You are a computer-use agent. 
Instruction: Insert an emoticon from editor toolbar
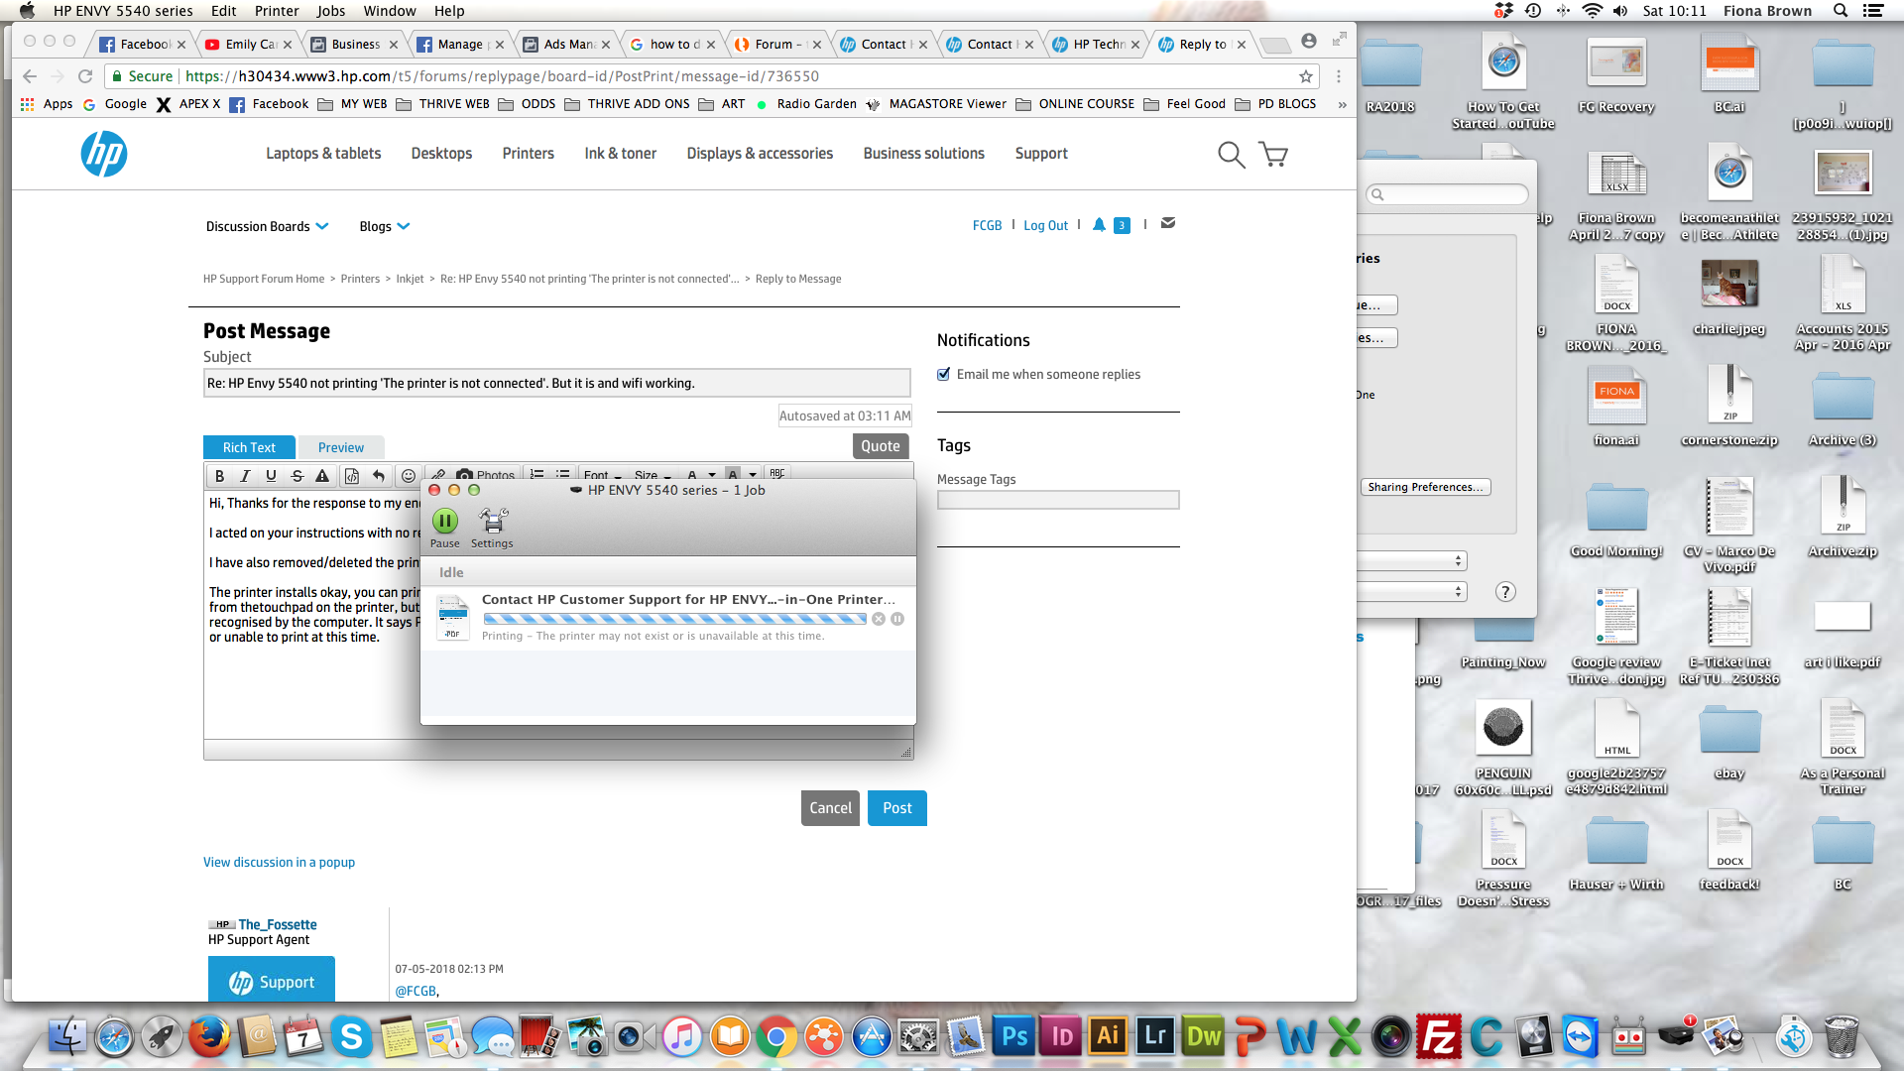408,476
